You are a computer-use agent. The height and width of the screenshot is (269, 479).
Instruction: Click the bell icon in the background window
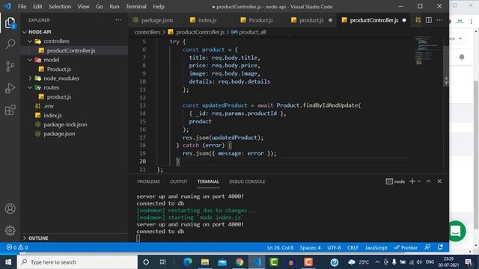click(462, 57)
